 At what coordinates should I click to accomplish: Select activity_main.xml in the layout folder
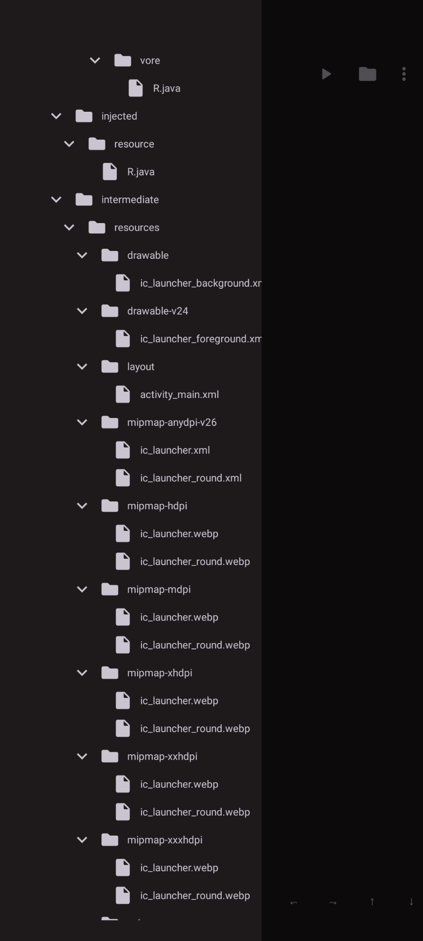pyautogui.click(x=179, y=394)
